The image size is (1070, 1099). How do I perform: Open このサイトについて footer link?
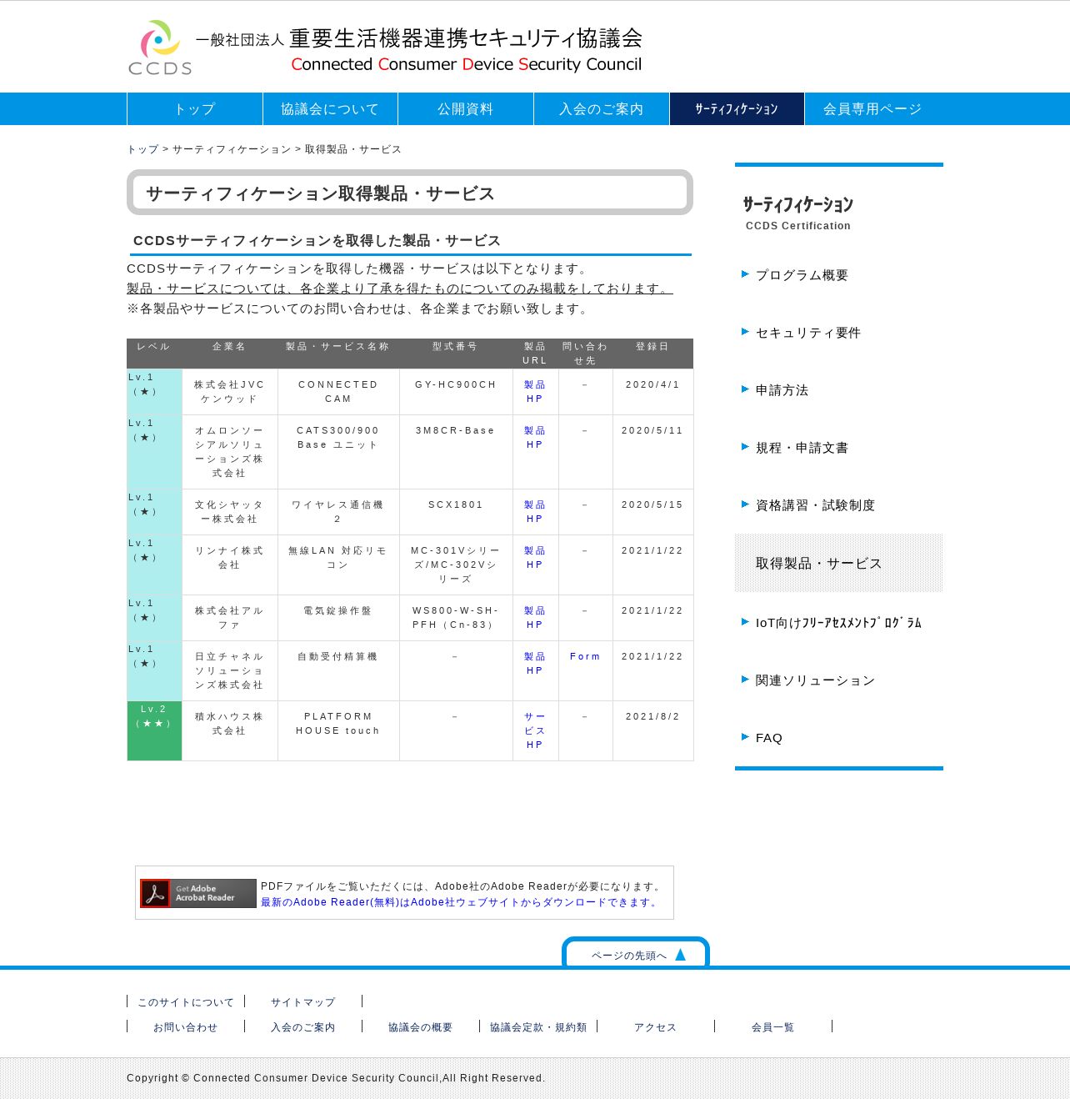[186, 1002]
